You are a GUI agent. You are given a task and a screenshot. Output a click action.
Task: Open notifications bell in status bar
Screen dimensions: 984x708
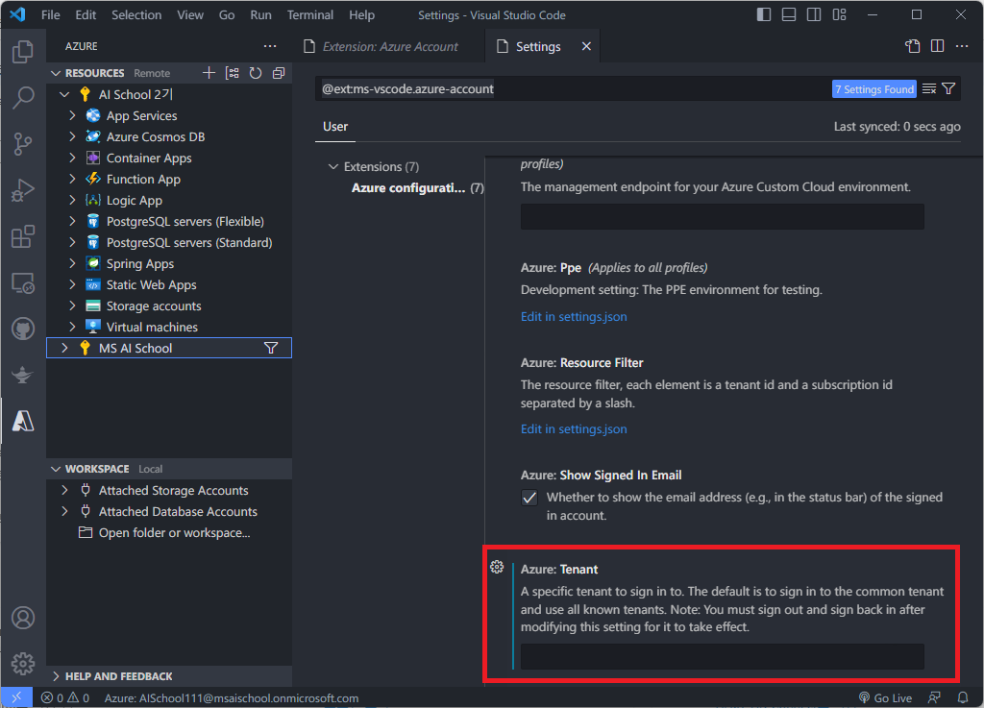point(963,697)
